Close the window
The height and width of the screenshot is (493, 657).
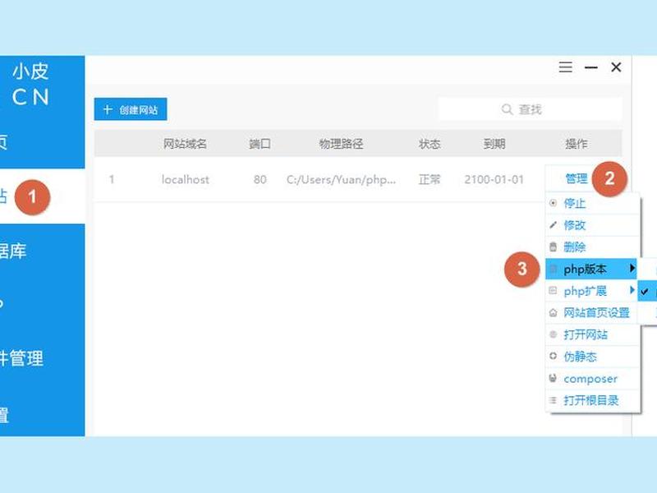(x=616, y=67)
